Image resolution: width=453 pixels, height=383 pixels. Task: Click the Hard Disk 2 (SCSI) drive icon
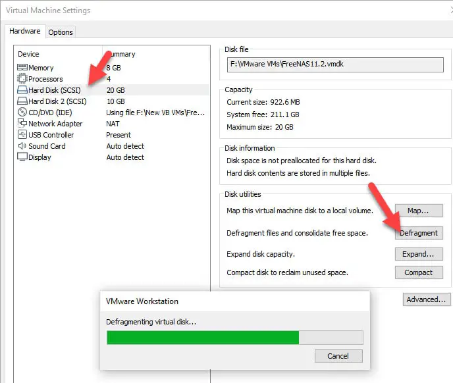click(22, 101)
